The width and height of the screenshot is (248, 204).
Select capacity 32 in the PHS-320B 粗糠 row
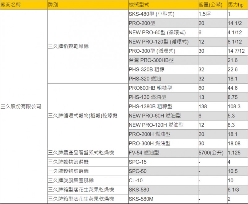coord(213,69)
